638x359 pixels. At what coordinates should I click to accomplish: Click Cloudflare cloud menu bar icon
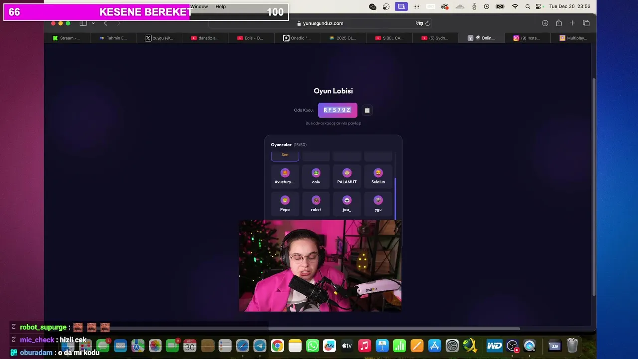tap(460, 7)
